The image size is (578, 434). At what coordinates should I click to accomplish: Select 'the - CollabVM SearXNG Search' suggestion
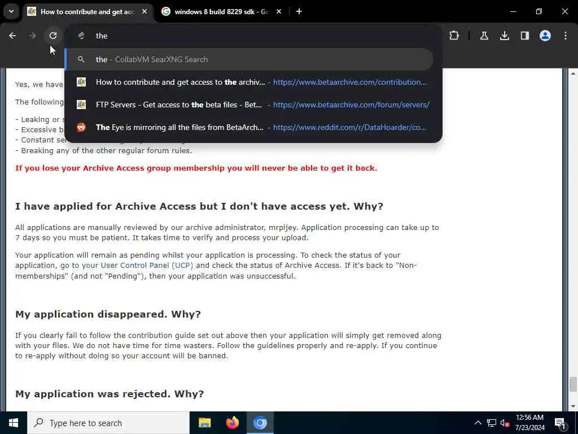click(249, 59)
